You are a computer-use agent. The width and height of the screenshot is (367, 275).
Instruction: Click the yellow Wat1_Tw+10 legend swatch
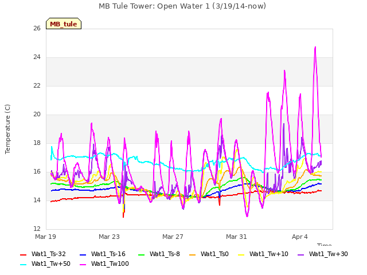pos(241,254)
